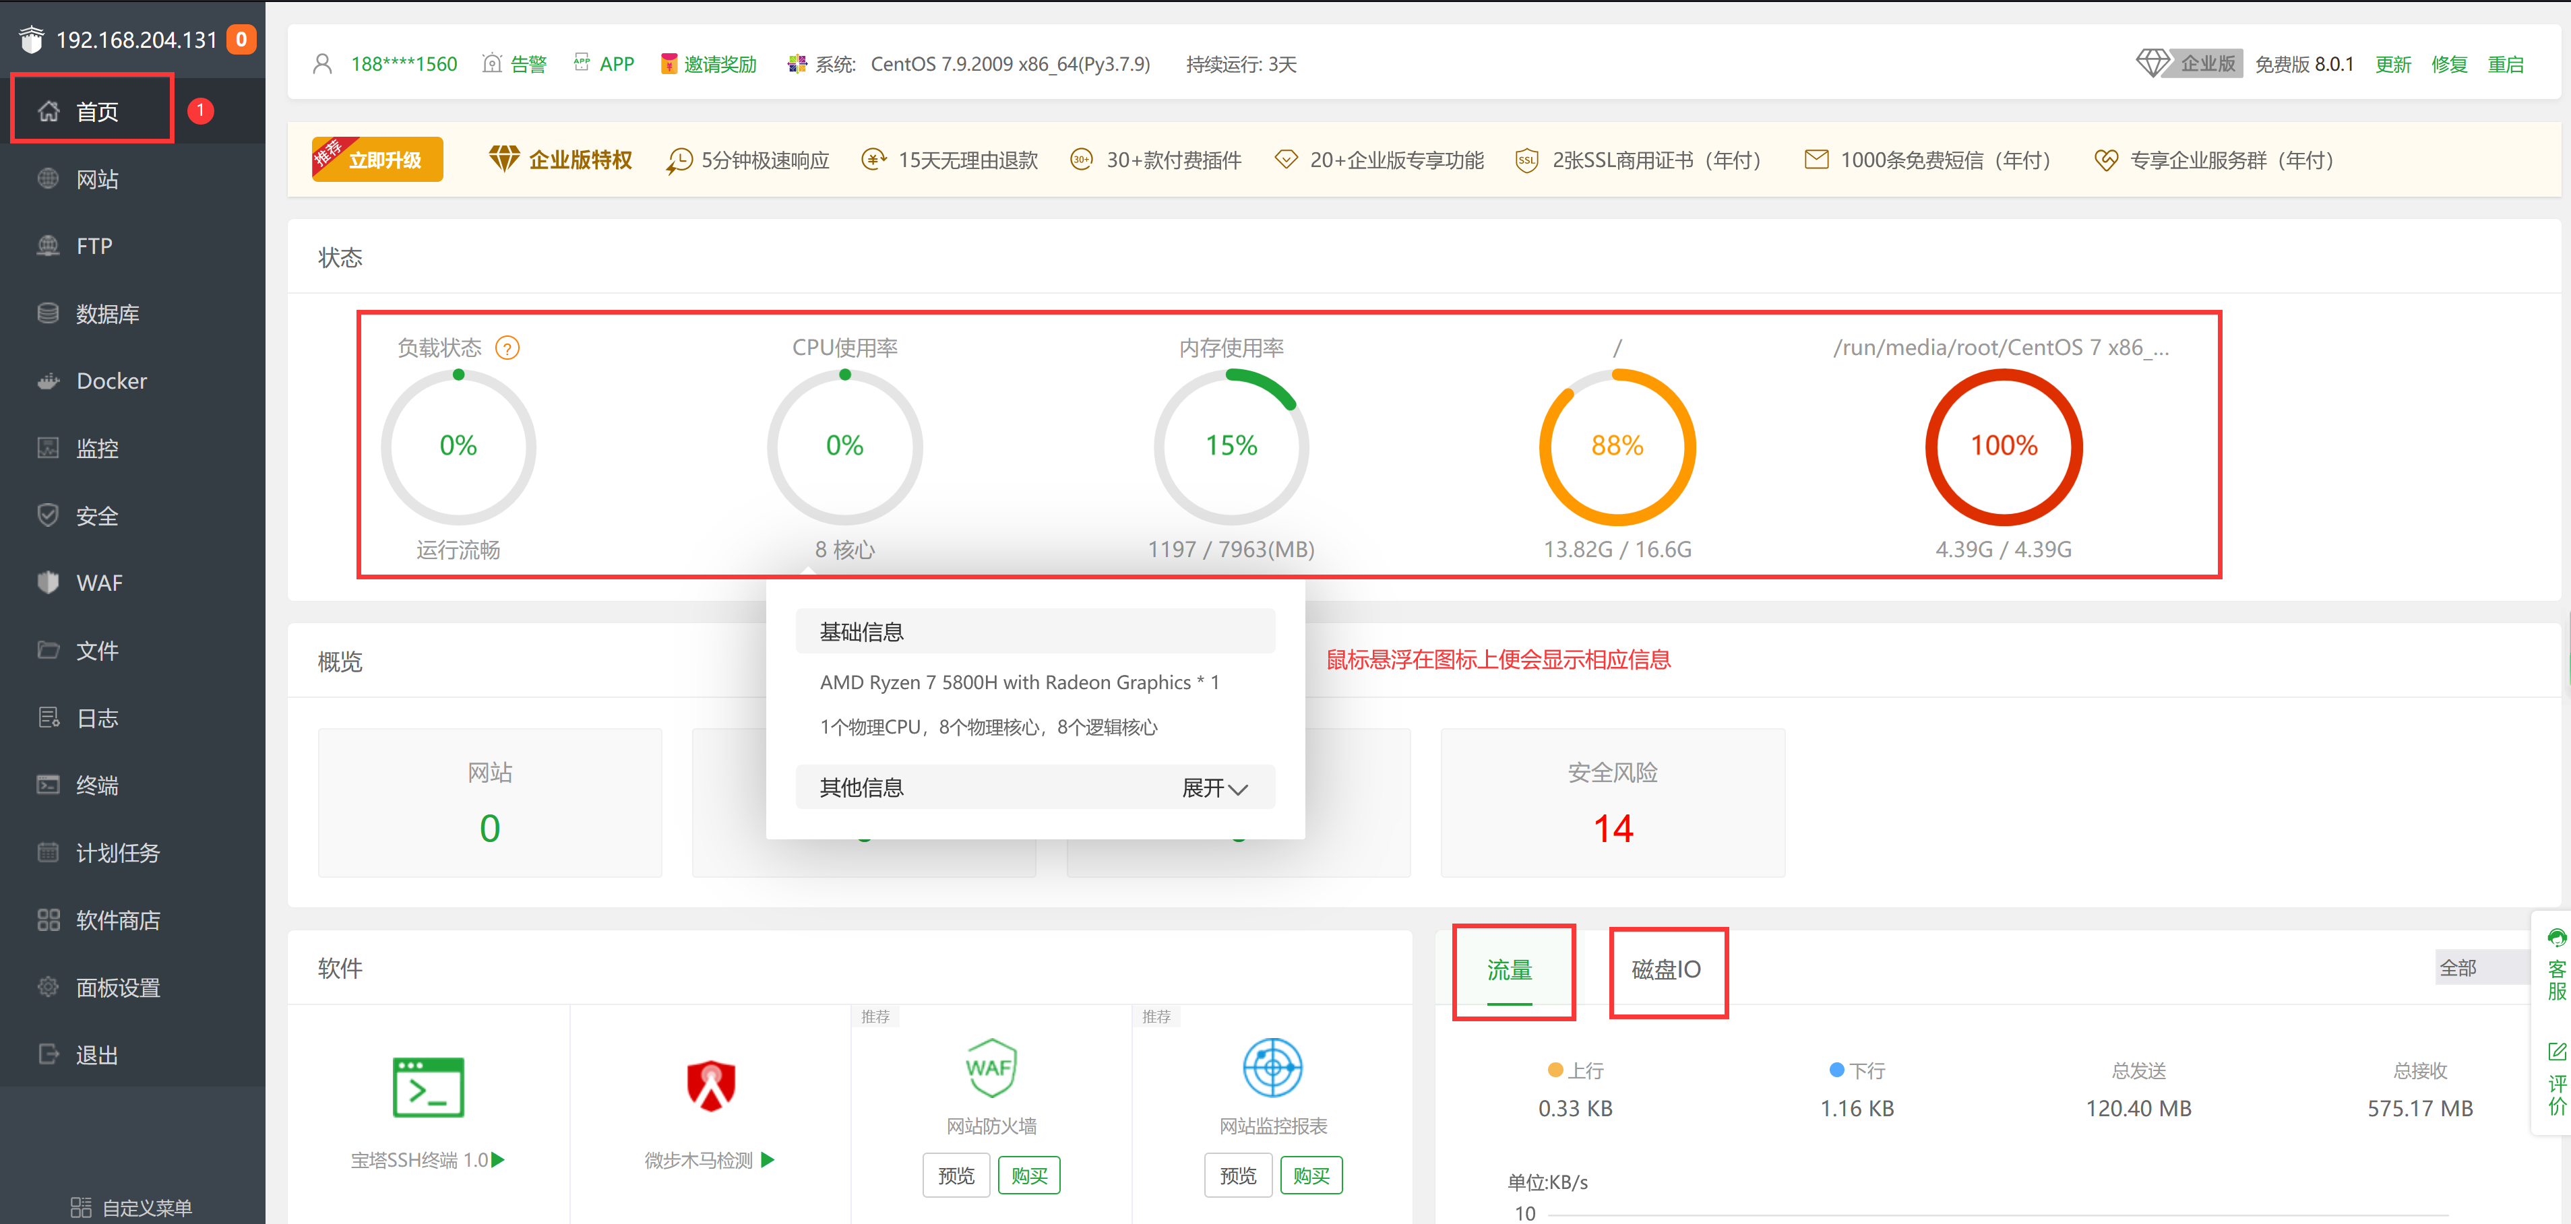2571x1224 pixels.
Task: Click the load status help question icon
Action: (507, 348)
